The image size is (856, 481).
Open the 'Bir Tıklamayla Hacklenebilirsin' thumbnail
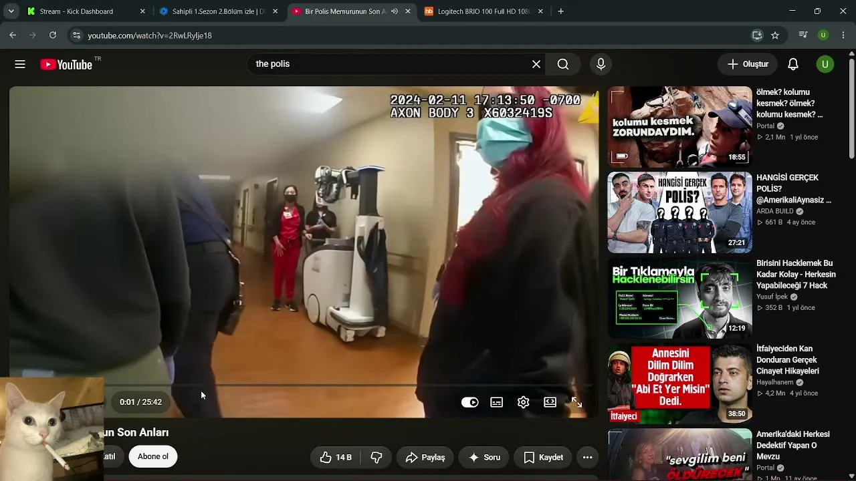tap(680, 298)
